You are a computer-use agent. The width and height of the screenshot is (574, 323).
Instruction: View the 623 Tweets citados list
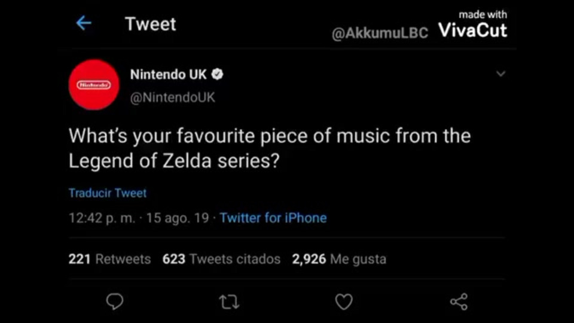pyautogui.click(x=221, y=259)
